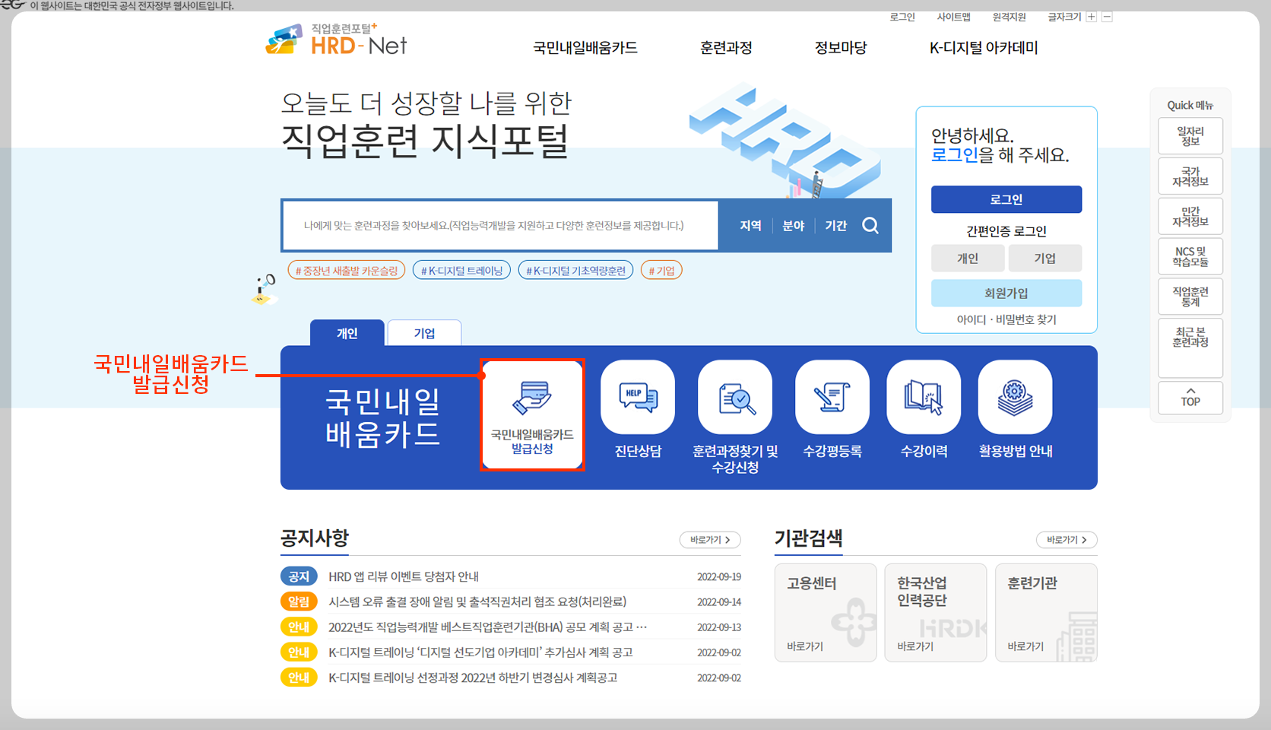The height and width of the screenshot is (730, 1271).
Task: Open the 원격지원 link
Action: pos(1010,17)
